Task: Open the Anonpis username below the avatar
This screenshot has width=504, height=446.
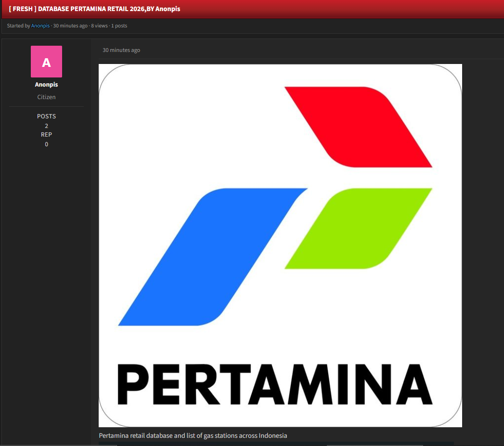Action: click(x=46, y=85)
